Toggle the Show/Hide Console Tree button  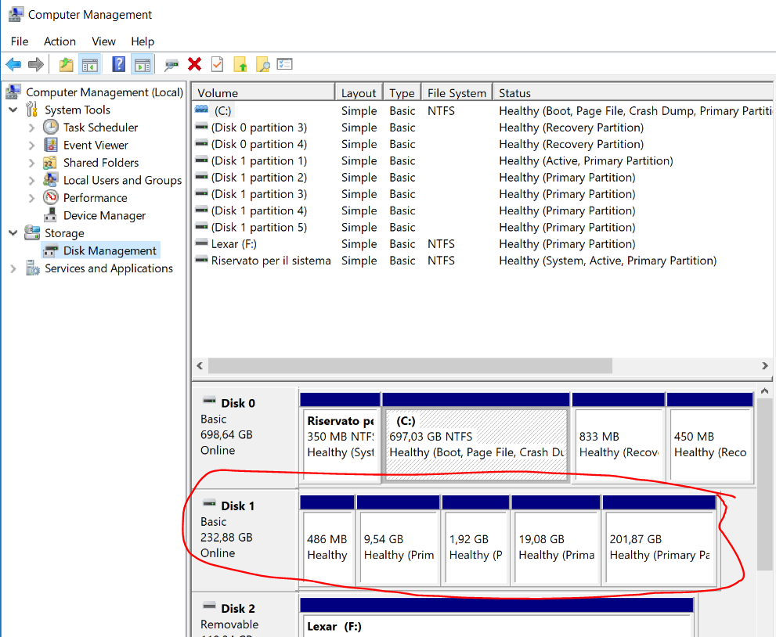89,64
